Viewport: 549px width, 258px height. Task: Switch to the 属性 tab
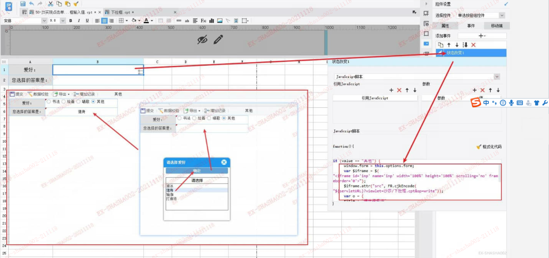click(445, 26)
